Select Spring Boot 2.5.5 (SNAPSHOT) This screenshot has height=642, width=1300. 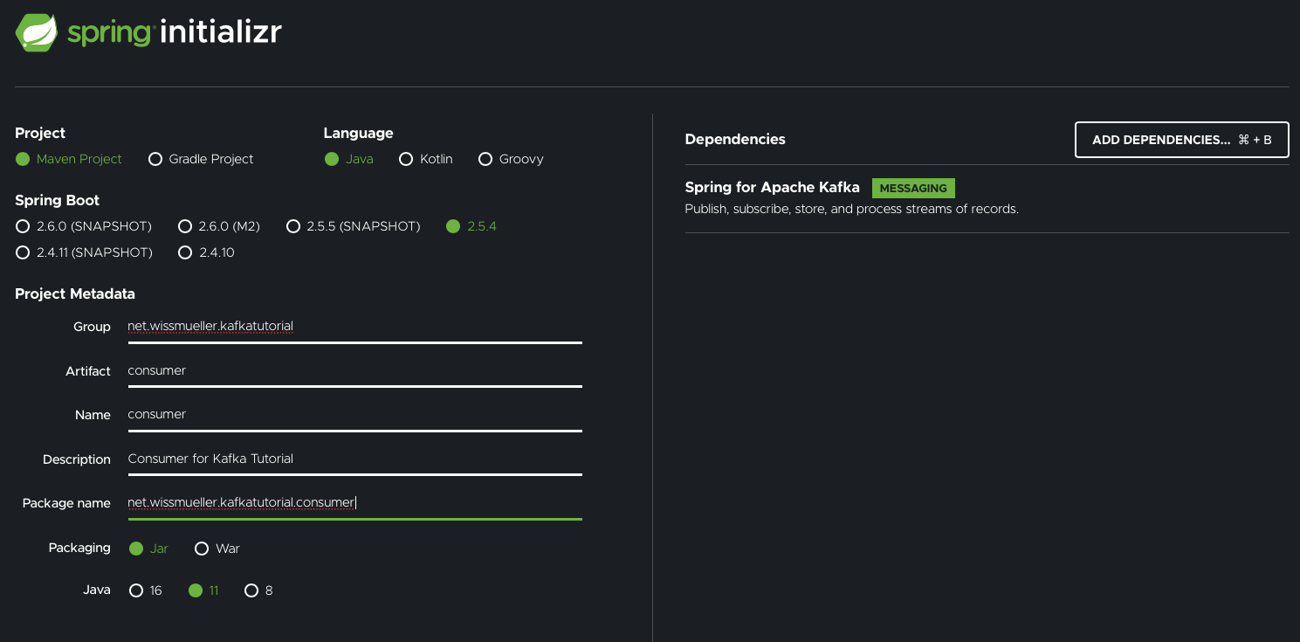click(293, 226)
